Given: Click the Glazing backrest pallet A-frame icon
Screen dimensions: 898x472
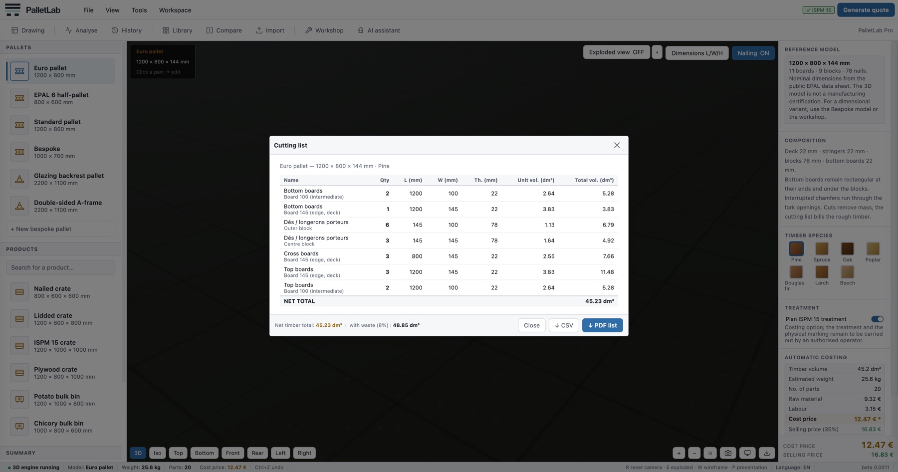Looking at the screenshot, I should coord(19,179).
